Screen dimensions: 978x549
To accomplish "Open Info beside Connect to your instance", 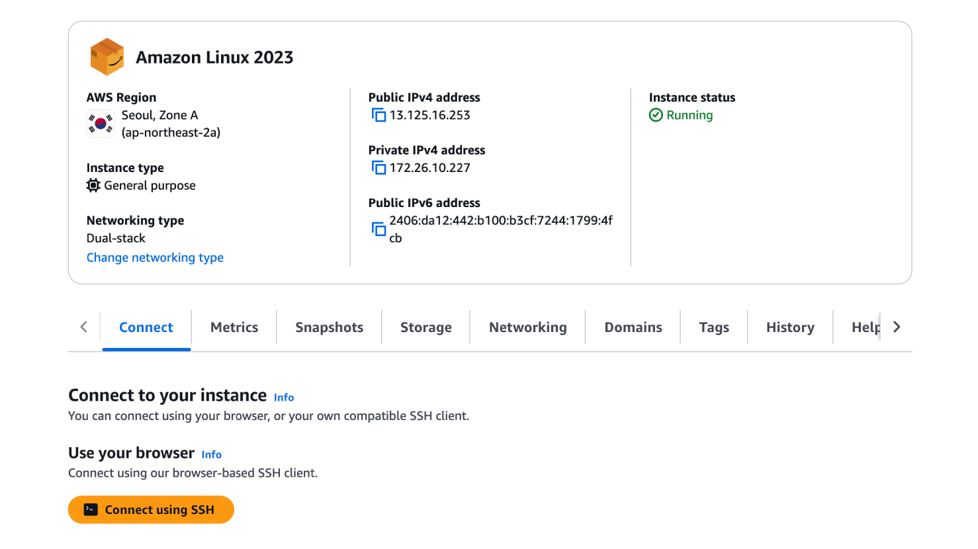I will (x=284, y=398).
